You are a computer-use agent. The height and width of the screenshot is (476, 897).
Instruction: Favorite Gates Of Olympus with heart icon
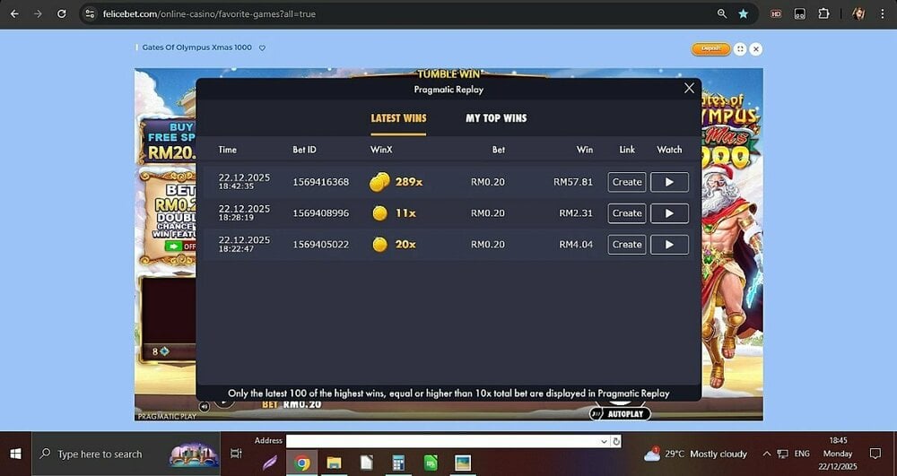(262, 48)
